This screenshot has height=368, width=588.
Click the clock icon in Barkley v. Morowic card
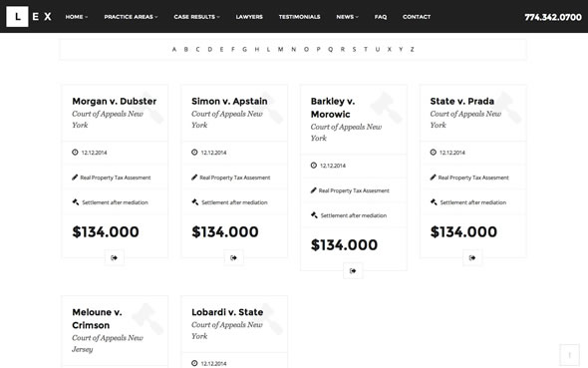click(314, 166)
